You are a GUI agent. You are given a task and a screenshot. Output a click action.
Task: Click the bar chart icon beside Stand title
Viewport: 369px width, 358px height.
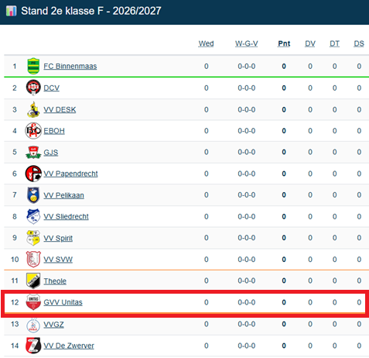click(12, 11)
